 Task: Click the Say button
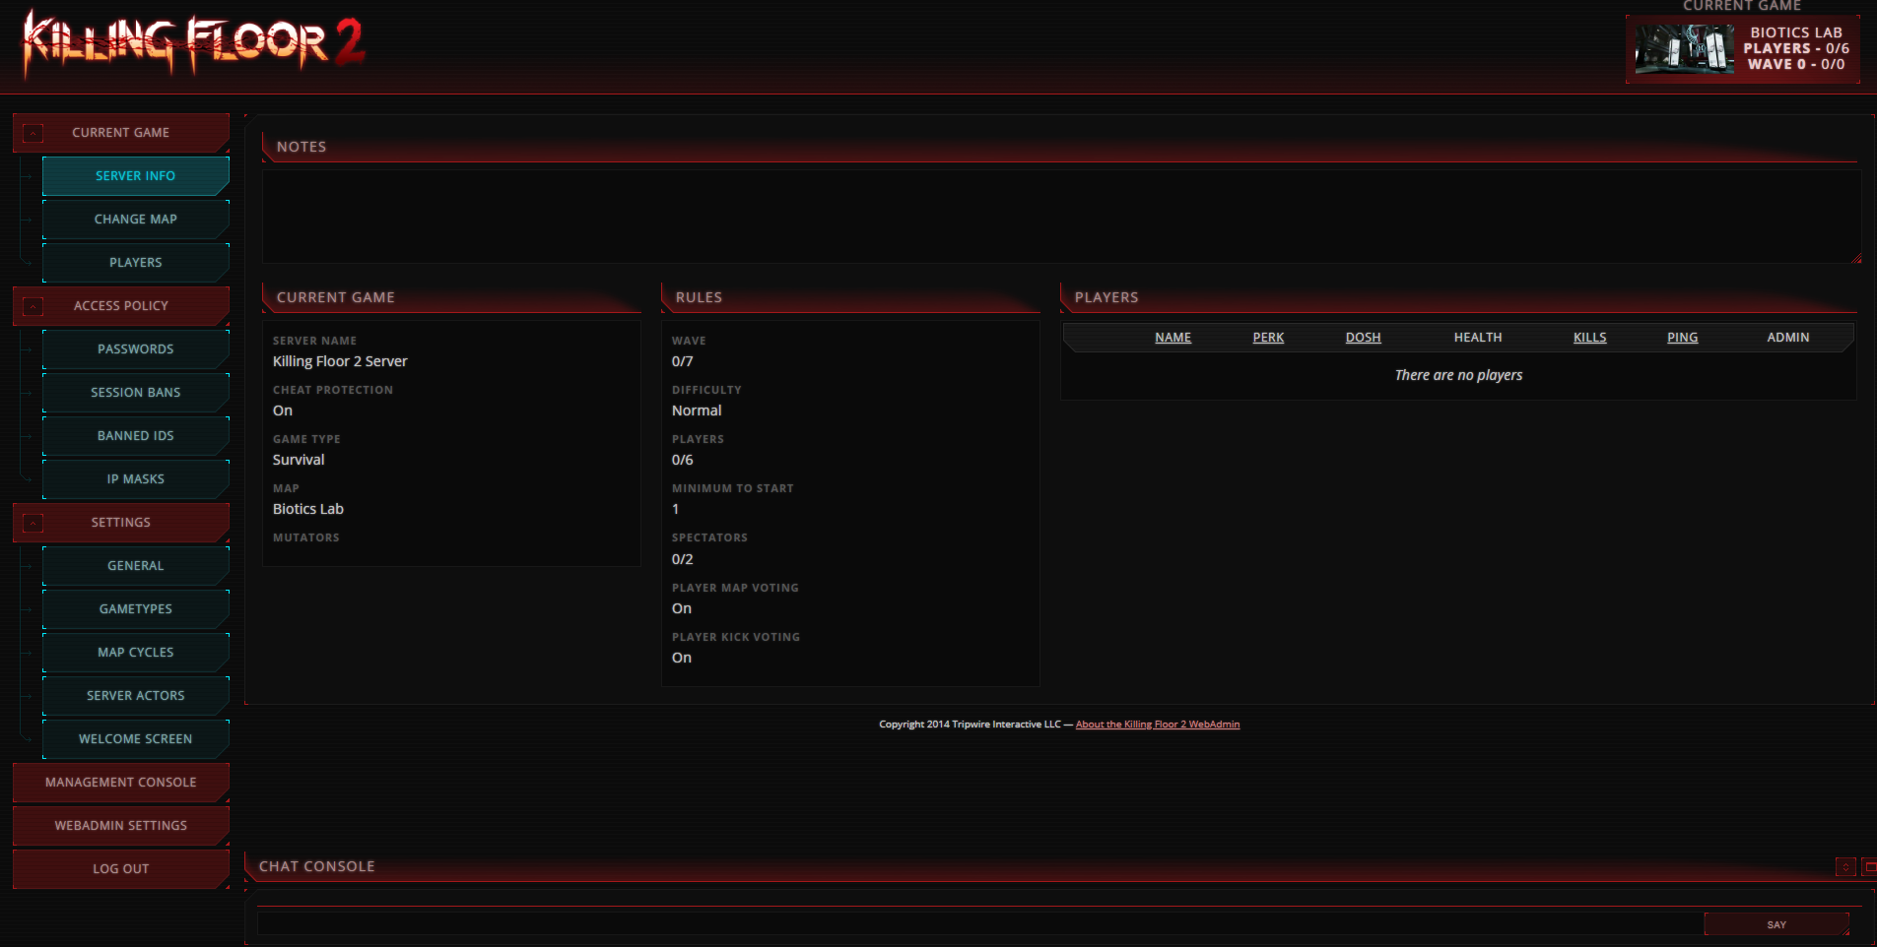(x=1776, y=924)
